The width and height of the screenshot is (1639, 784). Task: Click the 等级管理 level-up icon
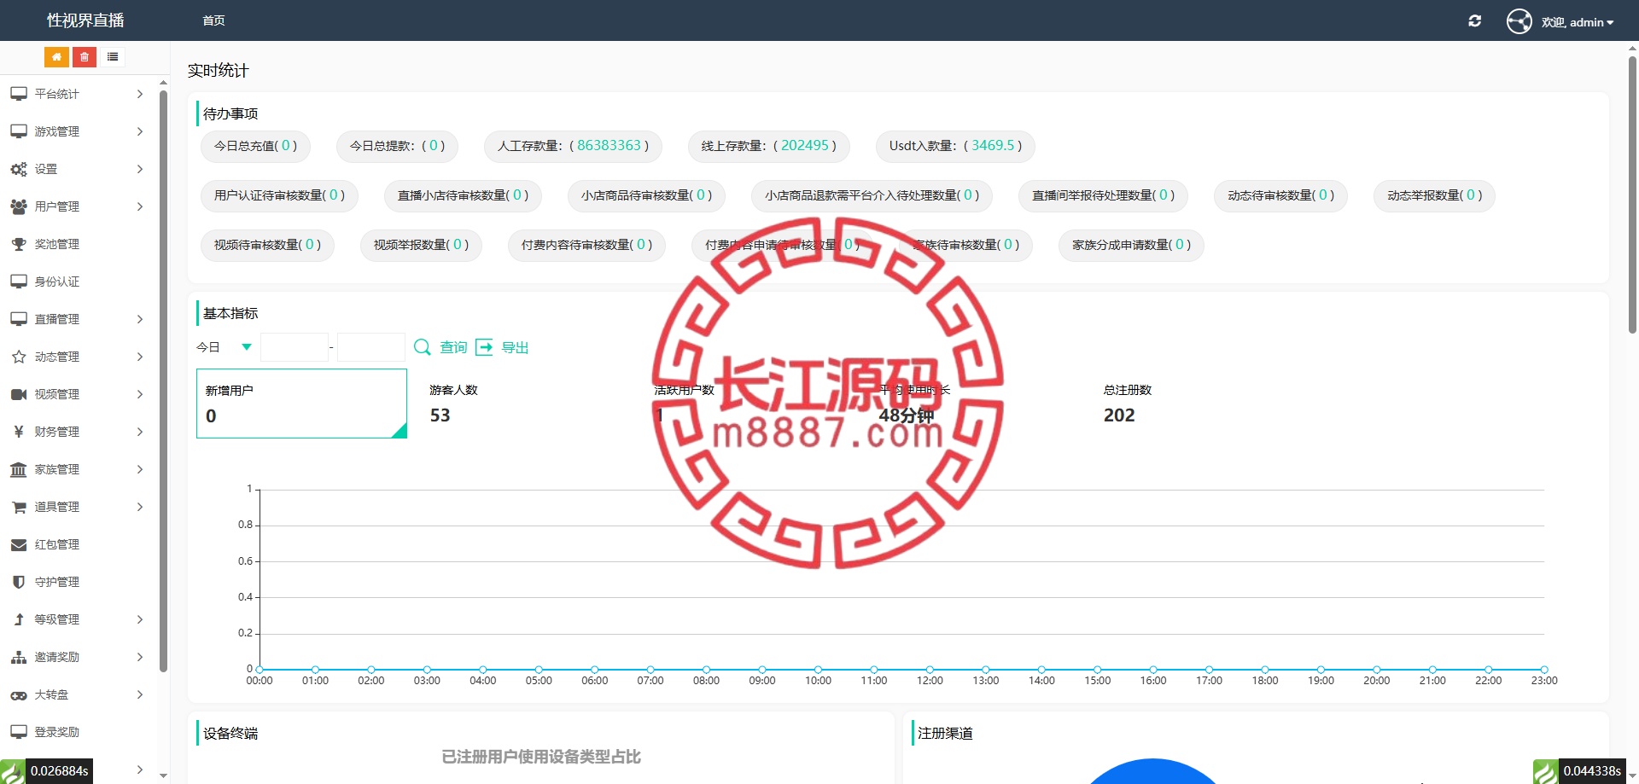point(19,619)
